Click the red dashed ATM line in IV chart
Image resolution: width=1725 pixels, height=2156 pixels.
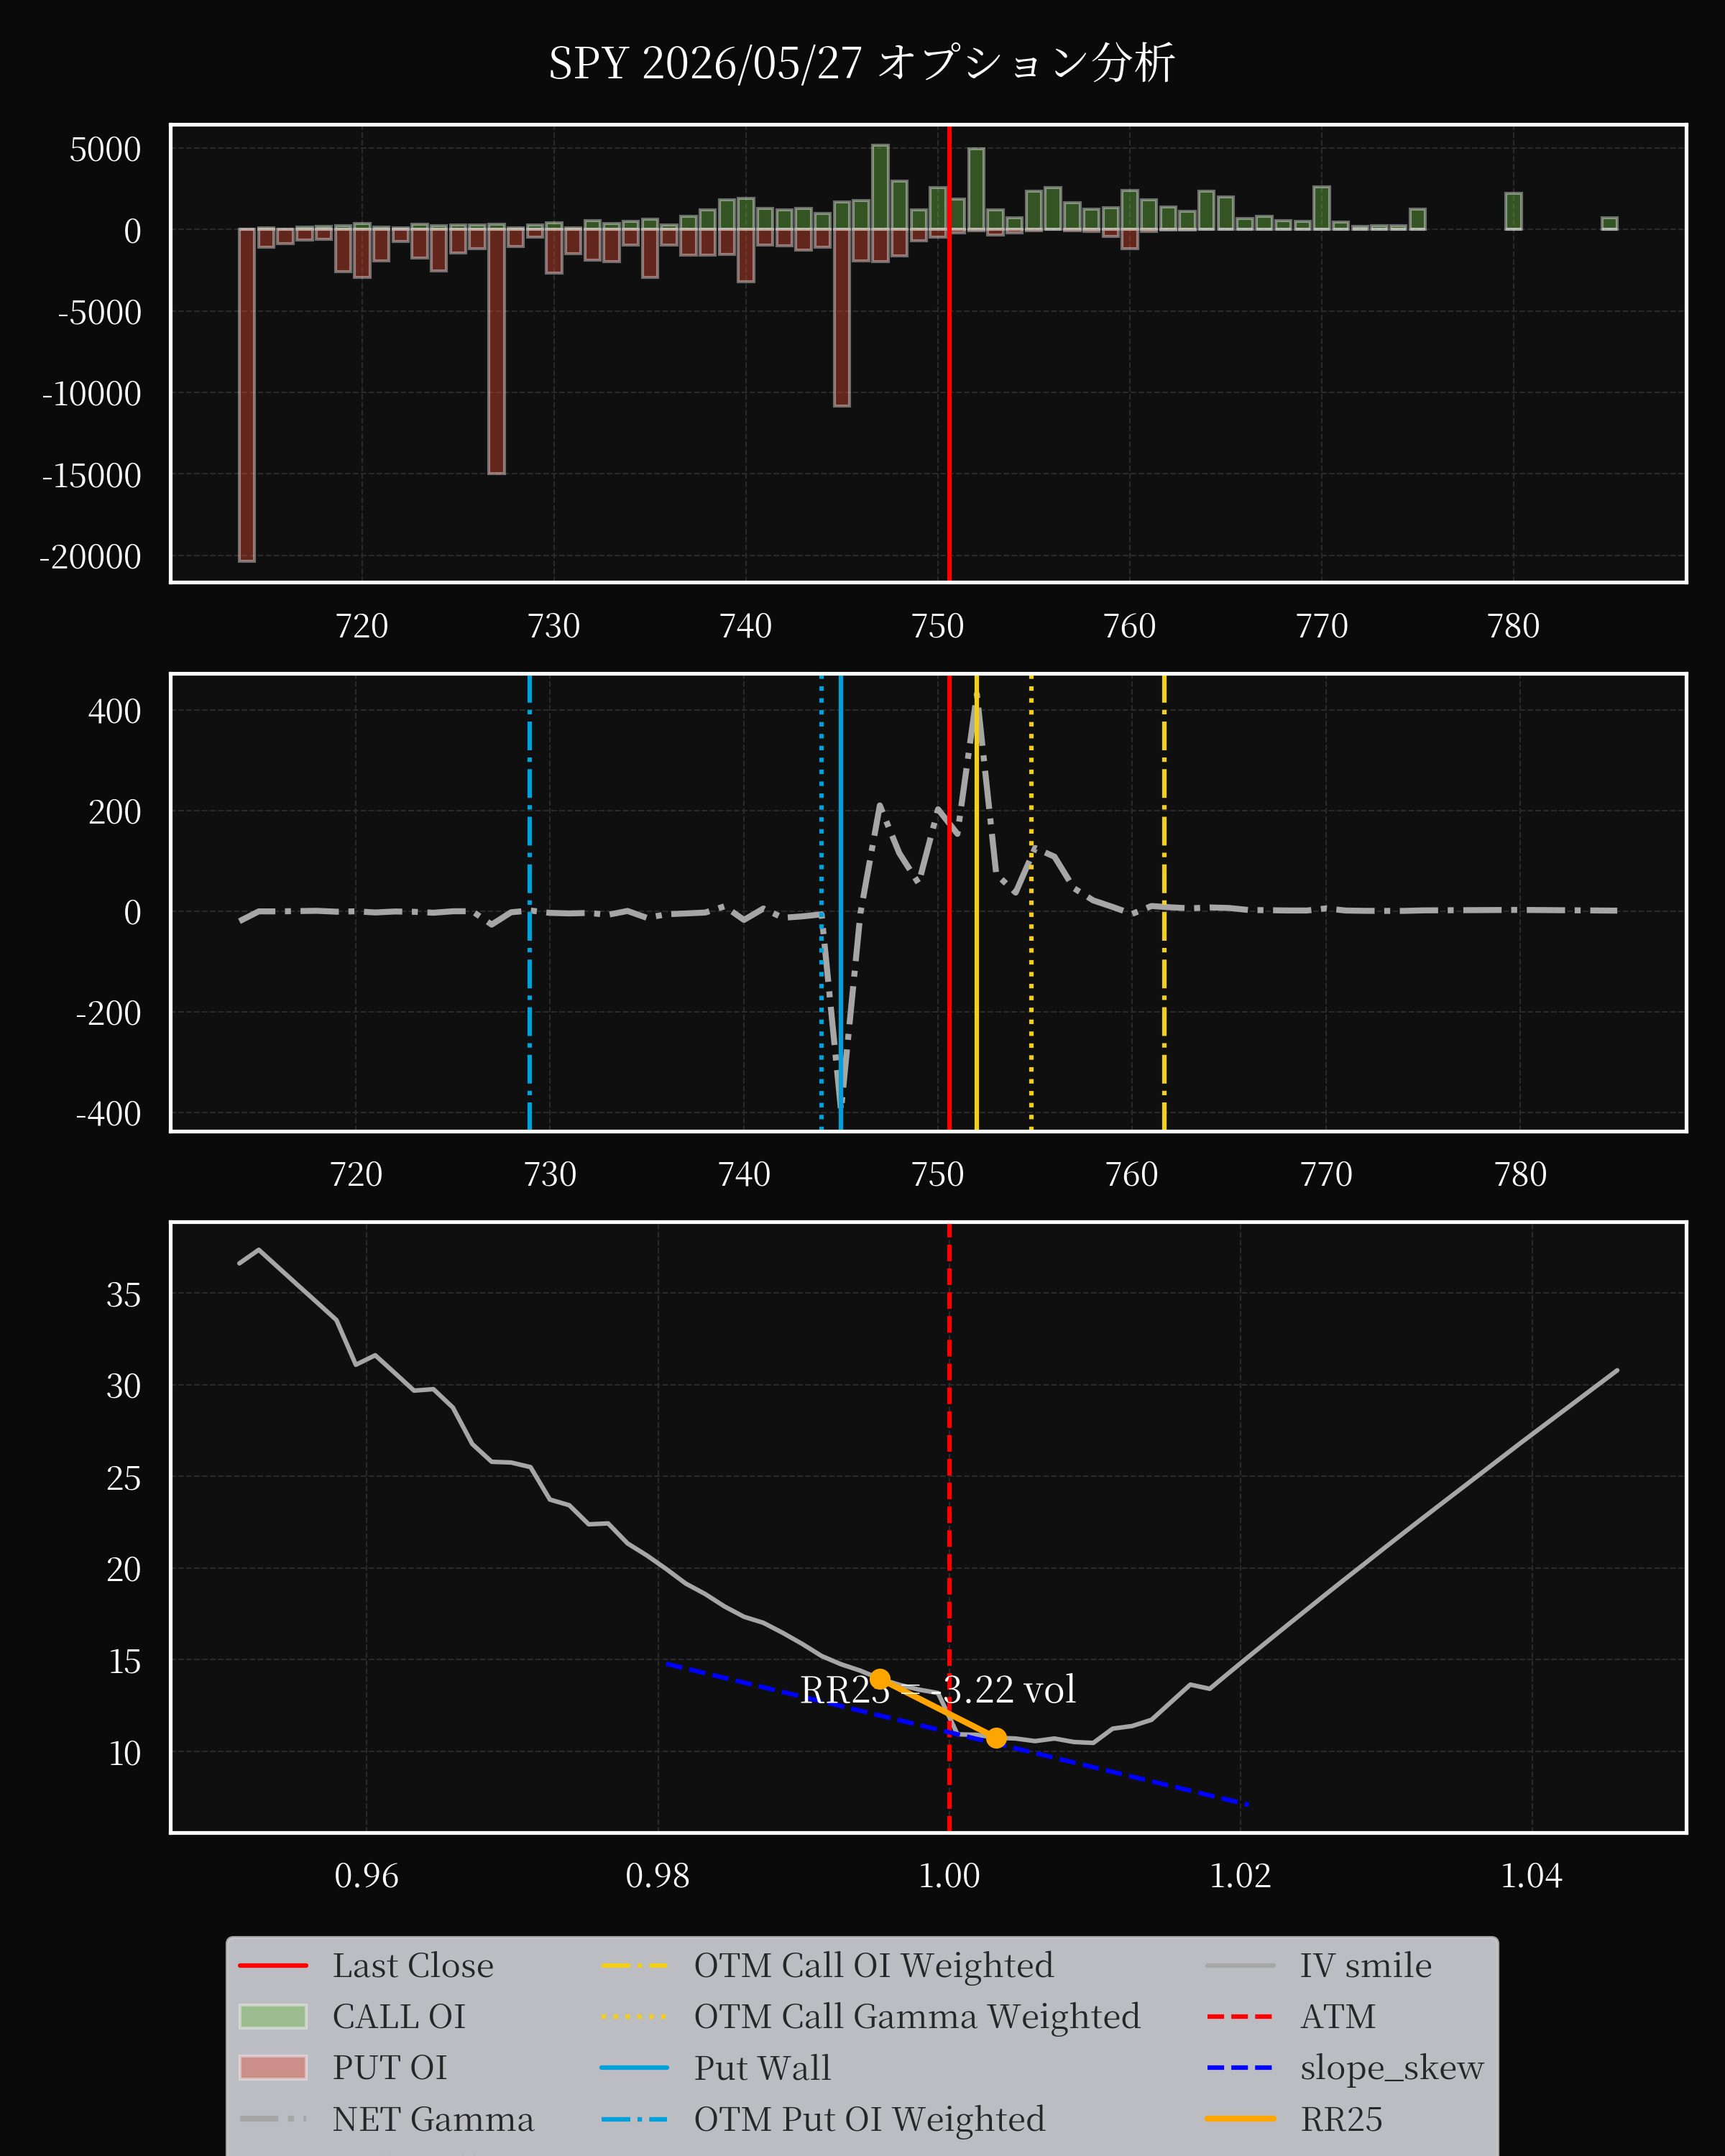pyautogui.click(x=949, y=1528)
